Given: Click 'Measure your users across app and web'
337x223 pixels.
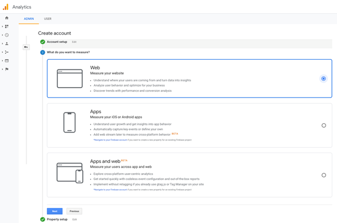Looking at the screenshot, I should click(x=121, y=167).
